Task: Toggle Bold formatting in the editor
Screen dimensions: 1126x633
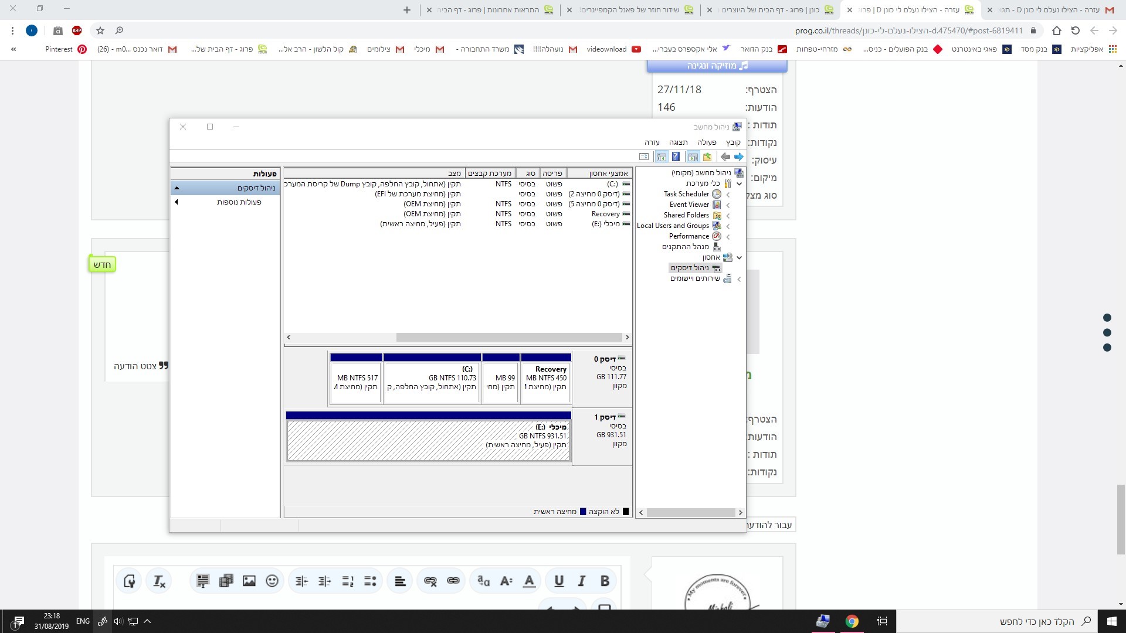Action: 605,581
